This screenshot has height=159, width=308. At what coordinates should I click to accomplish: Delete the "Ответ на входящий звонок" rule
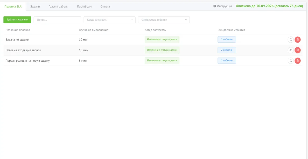pos(298,50)
